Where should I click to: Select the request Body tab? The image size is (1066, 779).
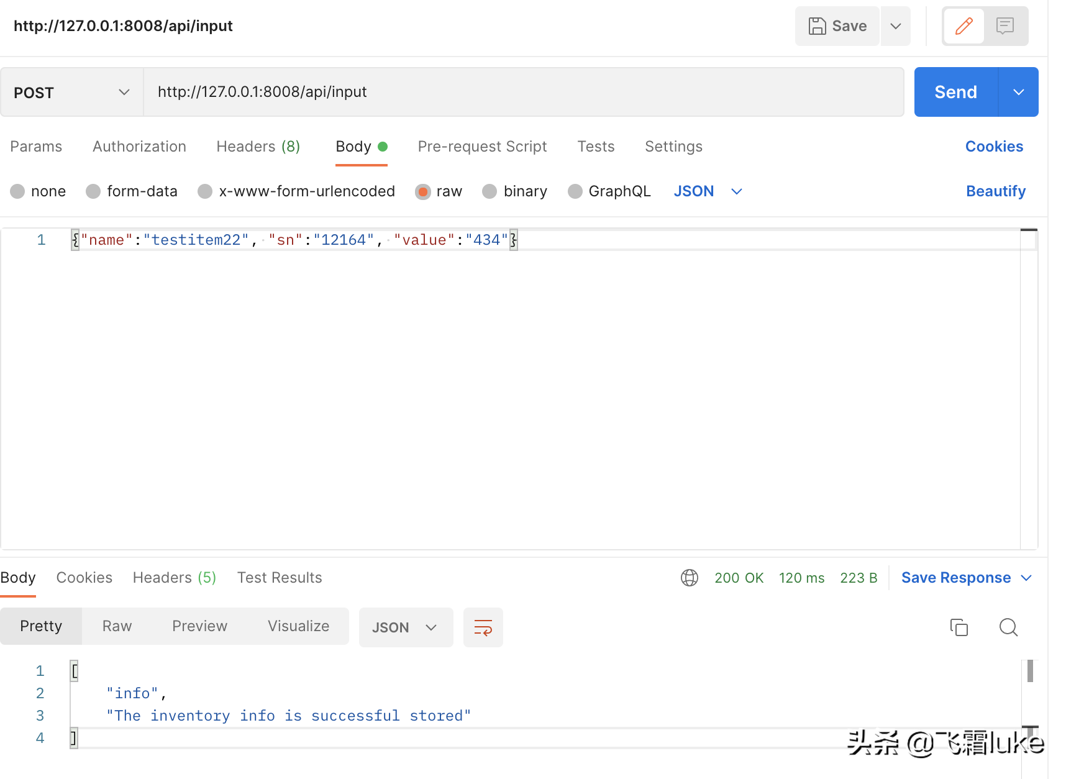pos(362,147)
